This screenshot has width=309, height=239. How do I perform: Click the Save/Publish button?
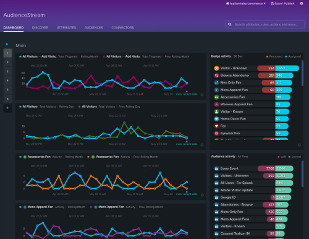pyautogui.click(x=282, y=4)
